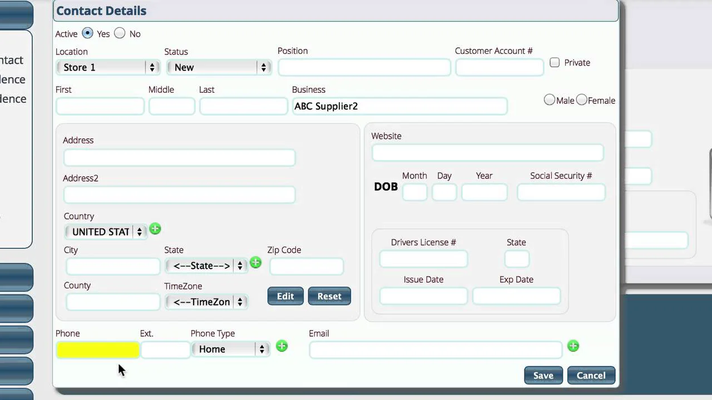The width and height of the screenshot is (712, 400).
Task: Open the Status dropdown showing New
Action: pyautogui.click(x=219, y=67)
